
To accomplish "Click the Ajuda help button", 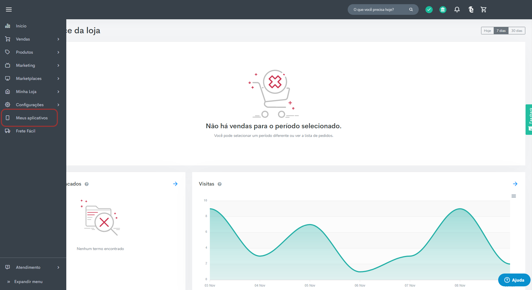I will tap(514, 280).
